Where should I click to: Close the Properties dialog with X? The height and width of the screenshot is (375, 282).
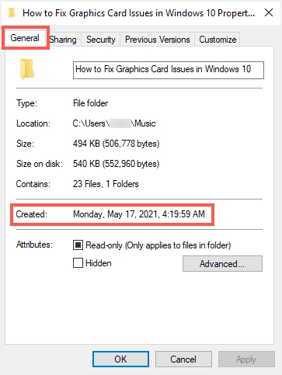(x=269, y=12)
